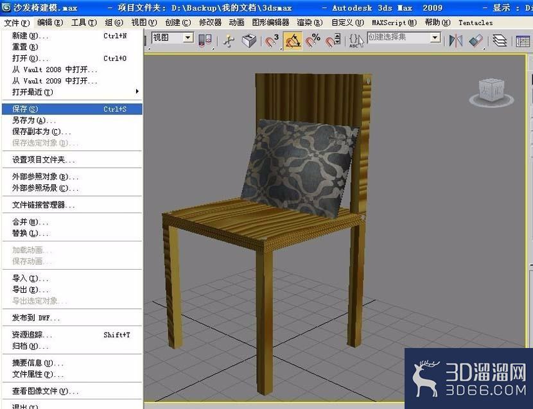Open 摘要信息(U) from the menu
Screen dimensions: 533x409
click(72, 363)
